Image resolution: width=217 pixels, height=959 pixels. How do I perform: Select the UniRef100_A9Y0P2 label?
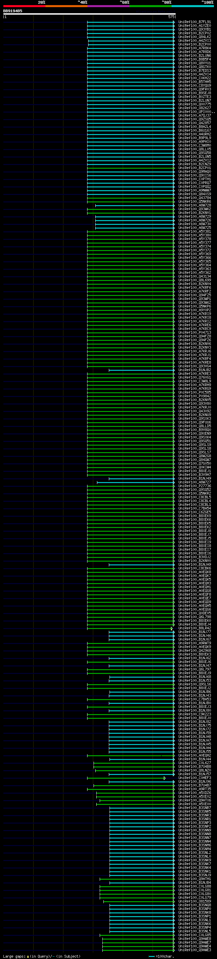(194, 310)
